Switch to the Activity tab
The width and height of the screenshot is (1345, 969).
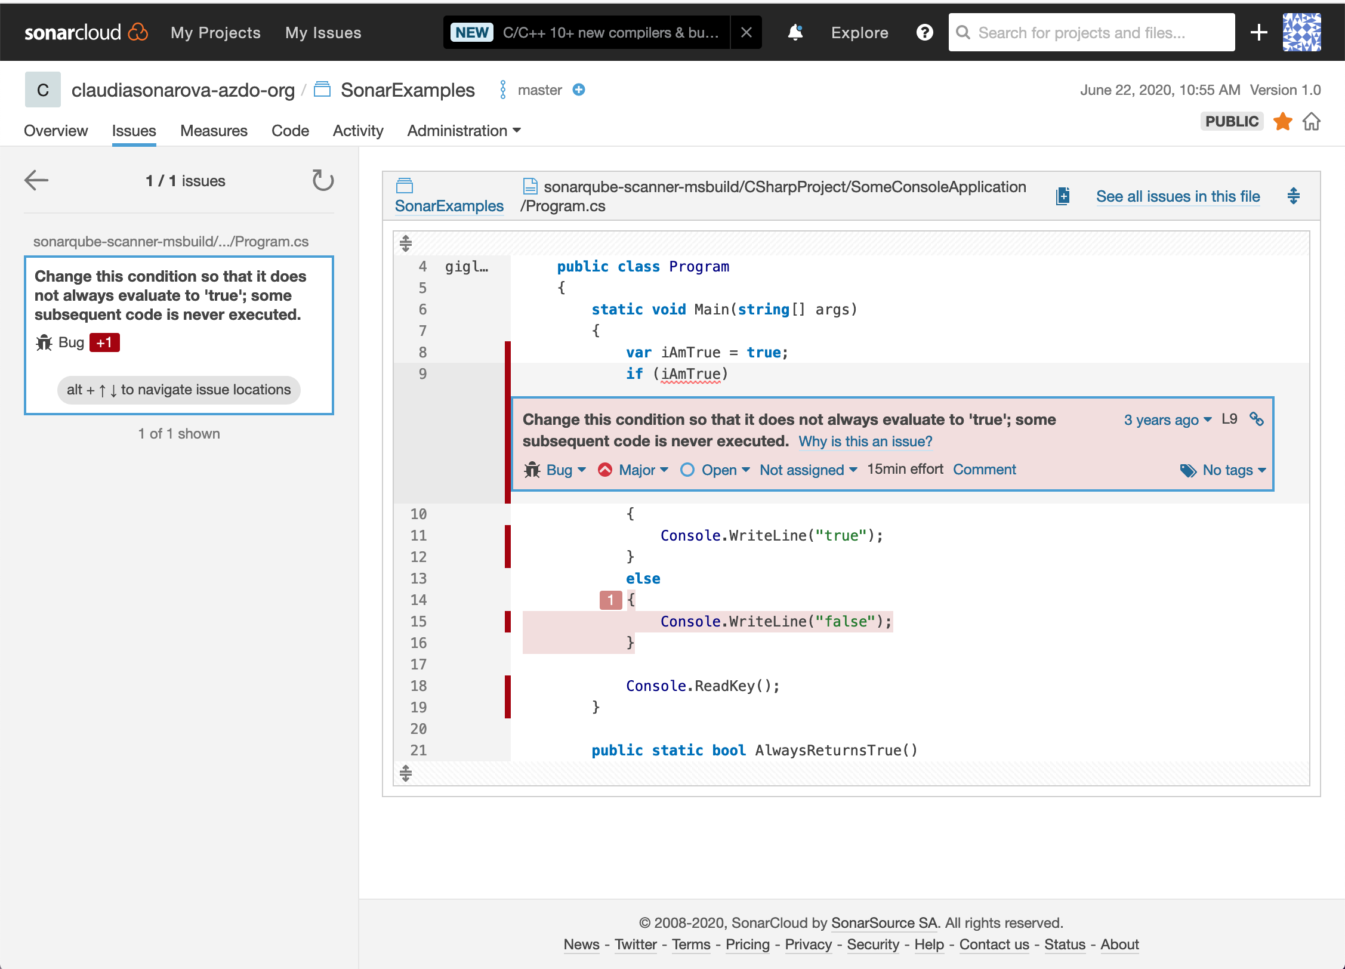click(358, 131)
